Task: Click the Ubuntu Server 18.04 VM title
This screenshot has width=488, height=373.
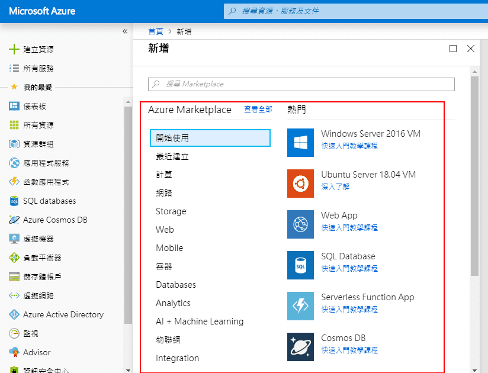Action: point(368,175)
